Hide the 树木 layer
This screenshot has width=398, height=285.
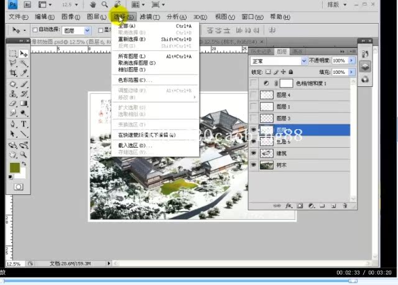click(x=253, y=165)
